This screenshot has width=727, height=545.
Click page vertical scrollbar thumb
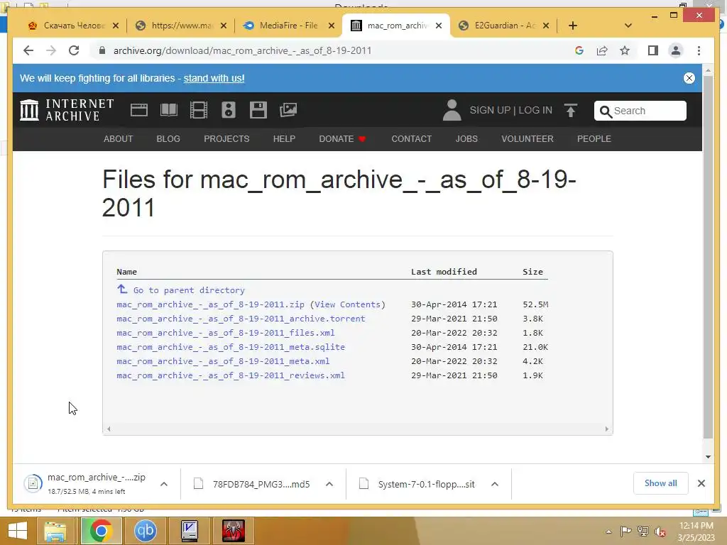(x=708, y=256)
